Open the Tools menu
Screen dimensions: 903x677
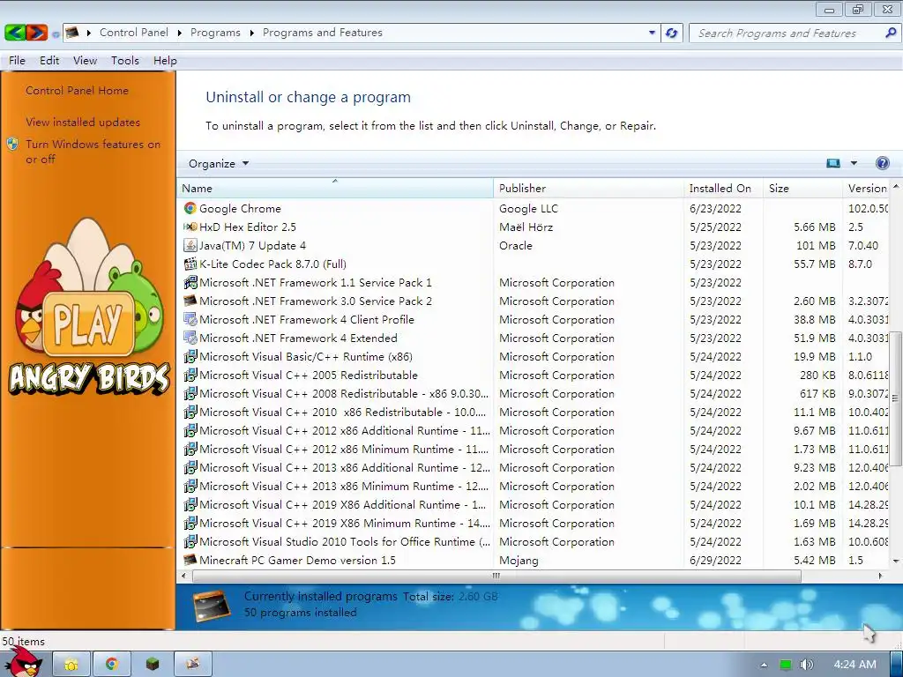[125, 61]
